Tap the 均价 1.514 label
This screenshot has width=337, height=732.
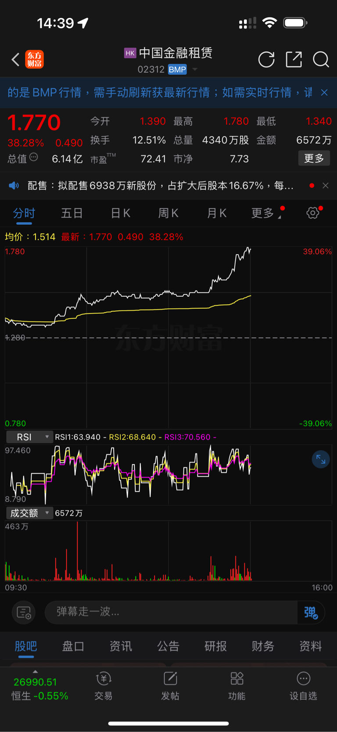click(30, 237)
